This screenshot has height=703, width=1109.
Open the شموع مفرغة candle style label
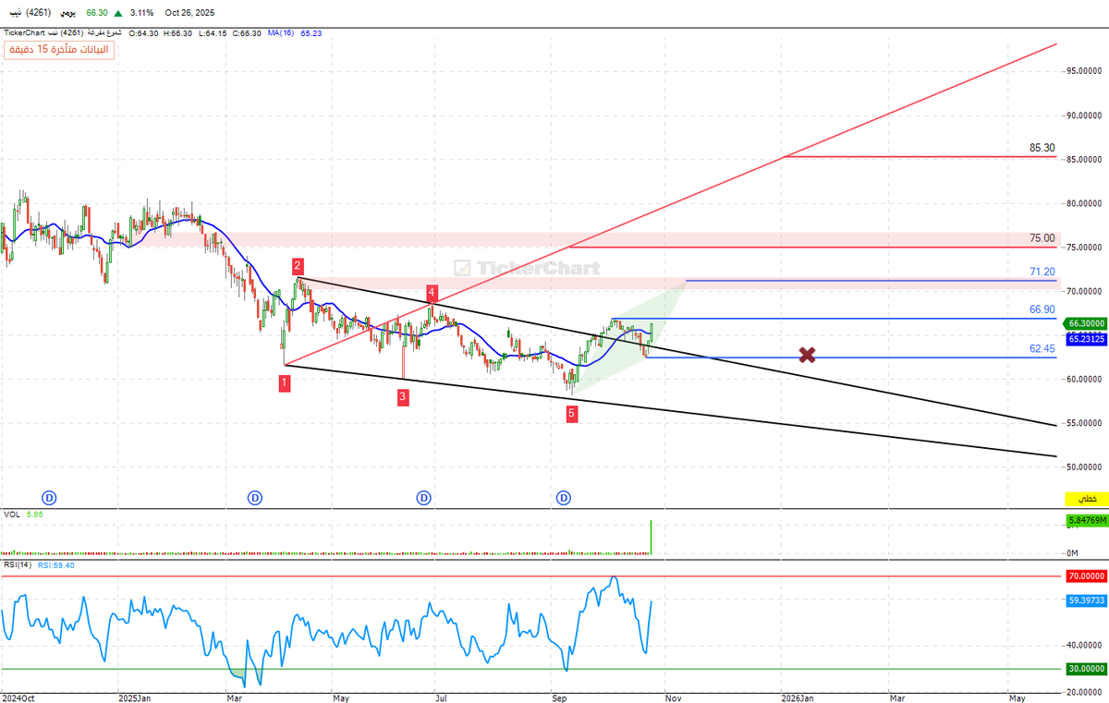[x=104, y=32]
